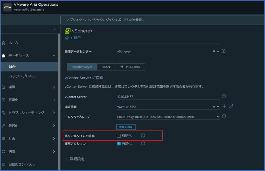Switch to サービスの検出 tab
265x171 pixels.
[130, 67]
